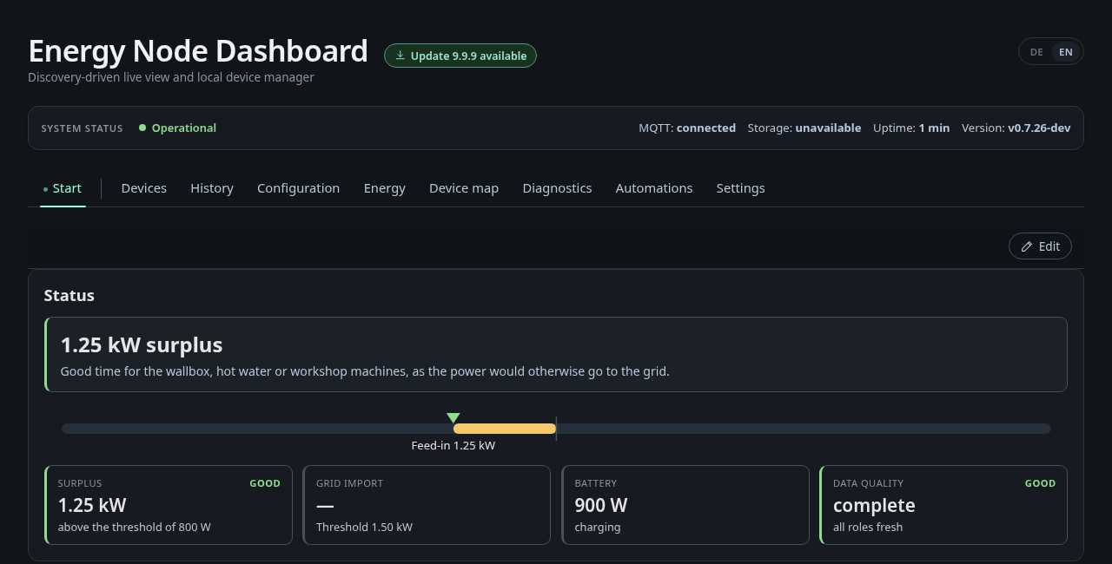Click the 'charging' text in Battery card
This screenshot has width=1112, height=564.
[598, 527]
